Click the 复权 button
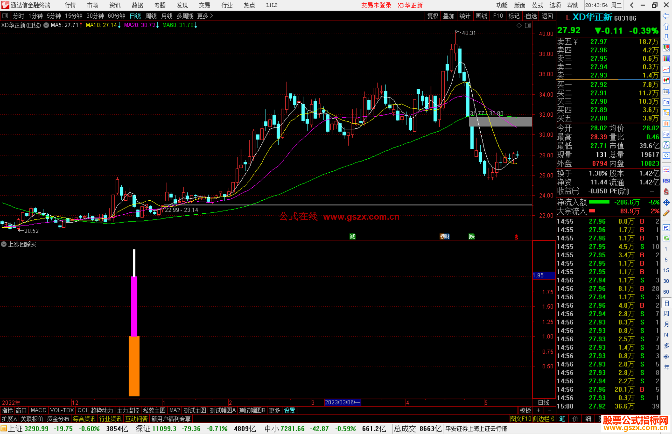672x434 pixels. click(432, 16)
